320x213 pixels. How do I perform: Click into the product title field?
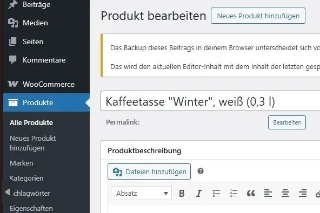tap(210, 101)
